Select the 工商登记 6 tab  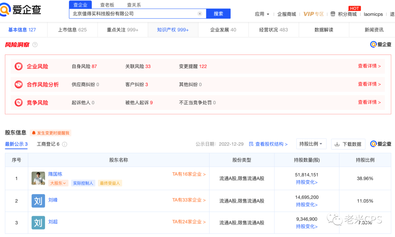(x=48, y=144)
